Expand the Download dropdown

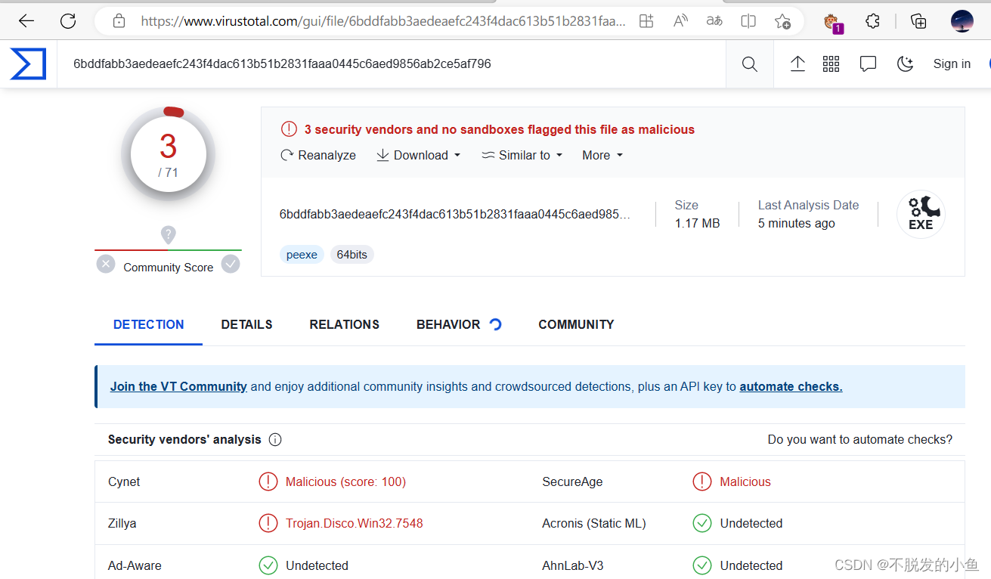418,155
